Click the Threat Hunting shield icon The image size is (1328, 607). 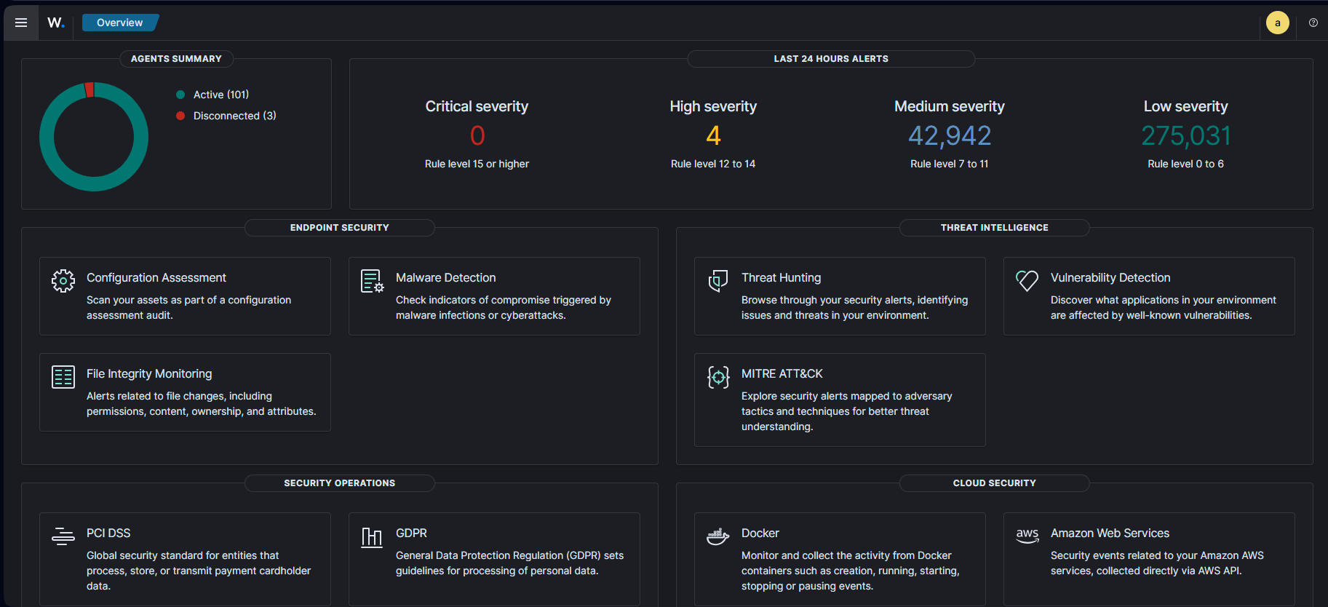click(718, 281)
